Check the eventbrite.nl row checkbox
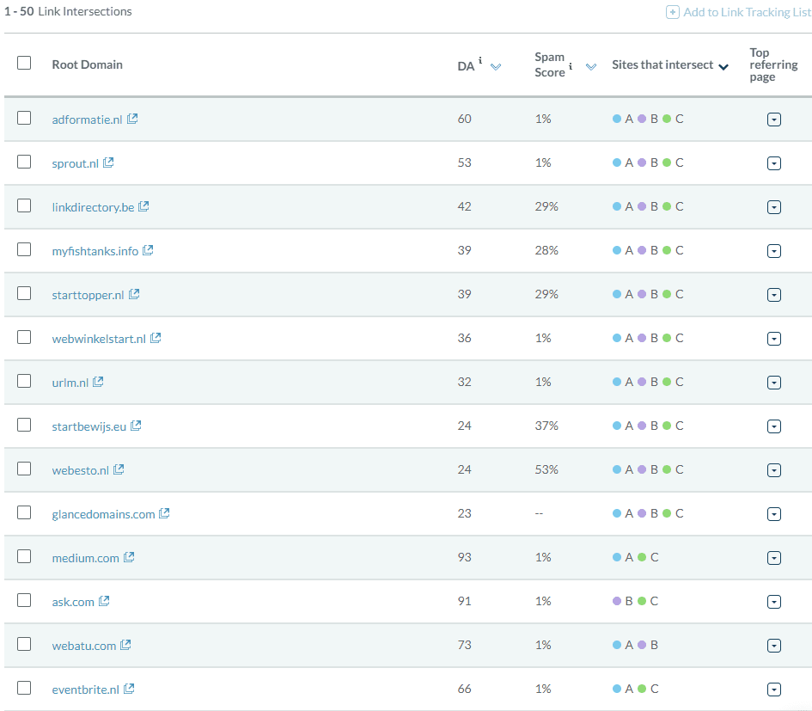This screenshot has width=812, height=711. pos(24,688)
